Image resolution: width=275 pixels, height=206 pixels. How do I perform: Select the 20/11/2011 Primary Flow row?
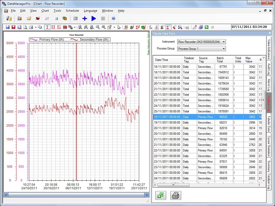205,128
